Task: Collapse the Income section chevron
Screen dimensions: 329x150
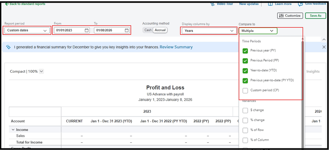Action: [13, 130]
